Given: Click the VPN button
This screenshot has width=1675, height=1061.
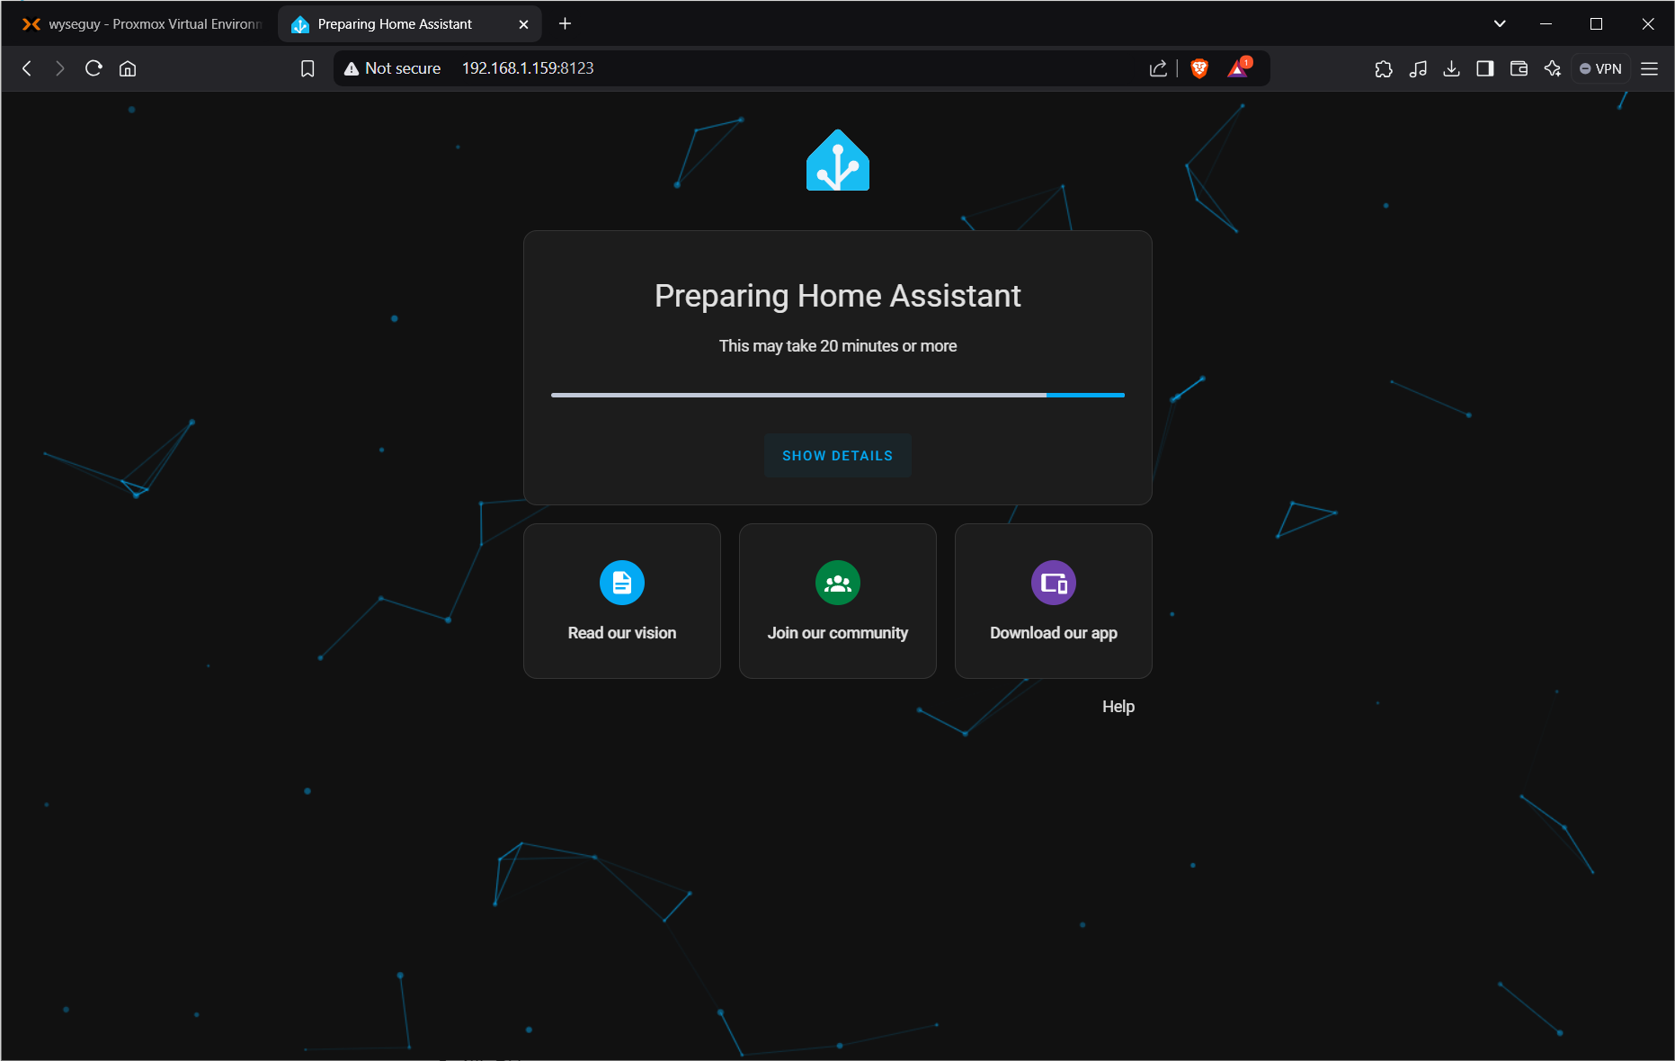Looking at the screenshot, I should pyautogui.click(x=1600, y=68).
